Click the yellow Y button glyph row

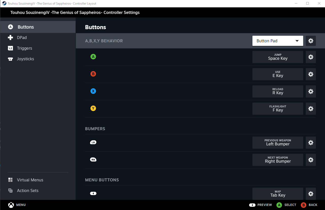(93, 108)
